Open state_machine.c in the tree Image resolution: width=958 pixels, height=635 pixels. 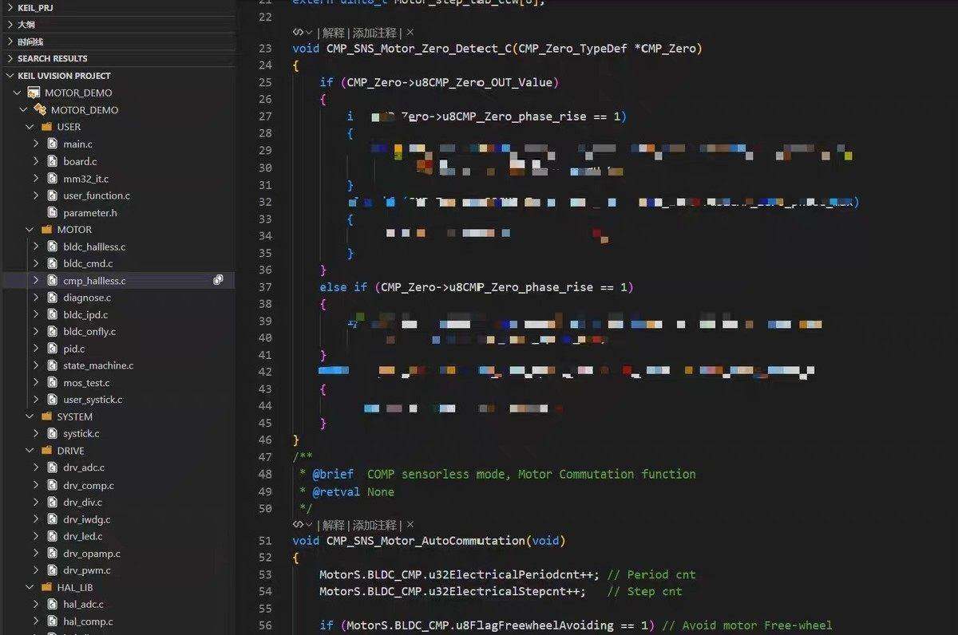tap(98, 365)
